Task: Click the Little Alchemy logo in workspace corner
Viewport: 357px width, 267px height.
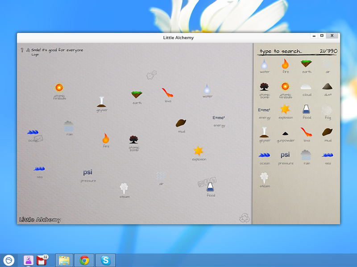Action: click(40, 219)
